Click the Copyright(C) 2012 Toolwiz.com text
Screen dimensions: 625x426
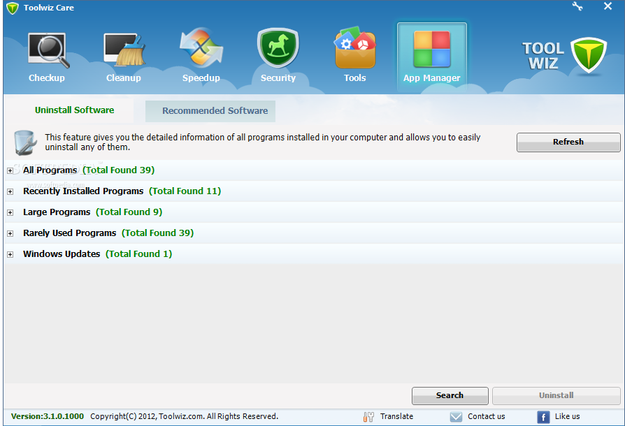[184, 416]
